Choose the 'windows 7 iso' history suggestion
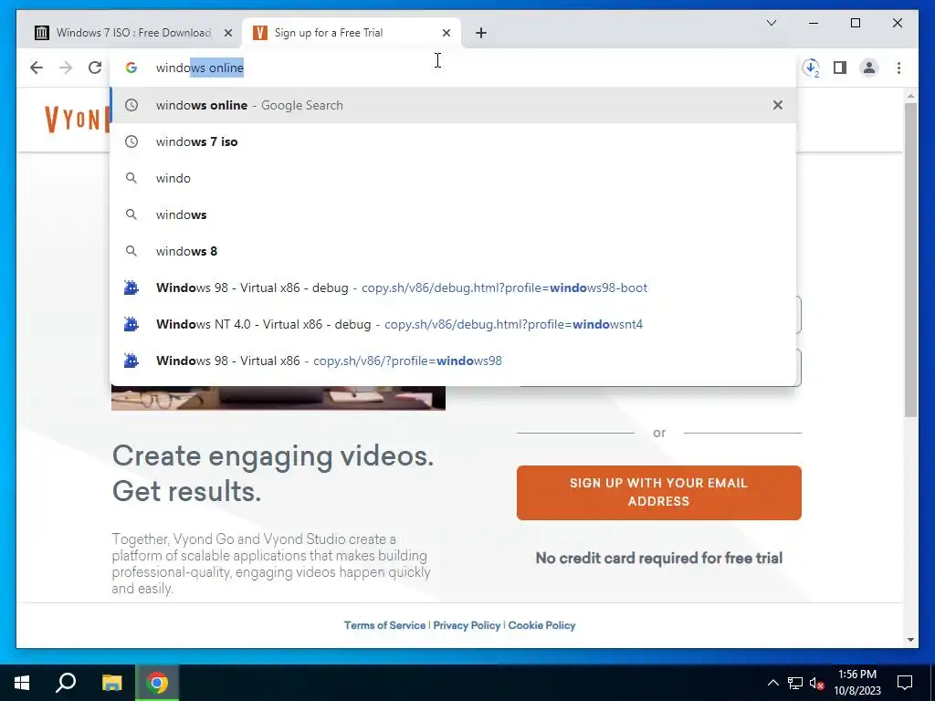This screenshot has height=701, width=935. pos(453,141)
